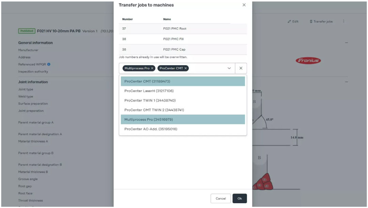Image resolution: width=368 pixels, height=208 pixels.
Task: Remove the ProCenter CMT chip
Action: coord(186,68)
